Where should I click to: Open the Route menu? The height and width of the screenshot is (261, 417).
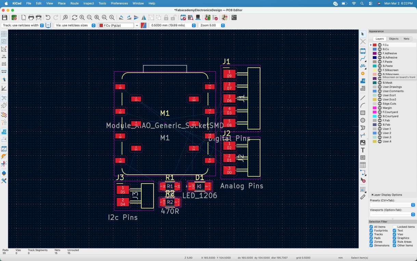pos(74,3)
